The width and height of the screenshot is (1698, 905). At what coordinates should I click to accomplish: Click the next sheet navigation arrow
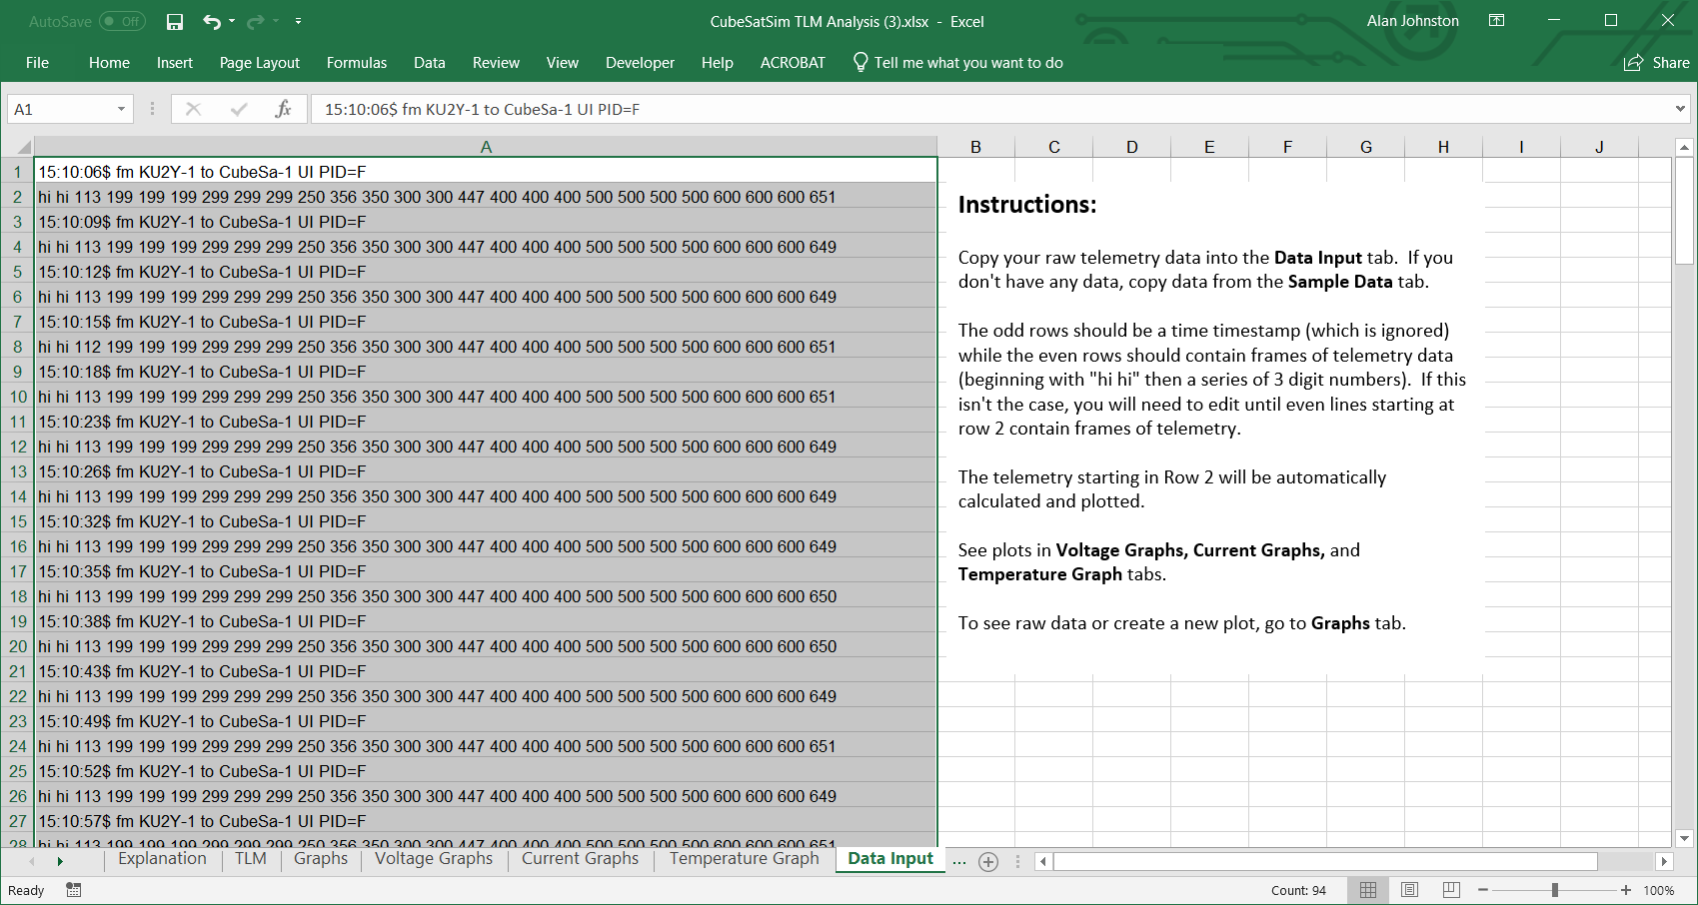(x=60, y=861)
